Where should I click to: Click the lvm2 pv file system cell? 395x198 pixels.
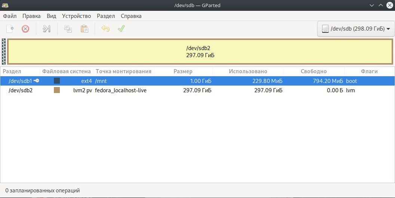coord(83,90)
